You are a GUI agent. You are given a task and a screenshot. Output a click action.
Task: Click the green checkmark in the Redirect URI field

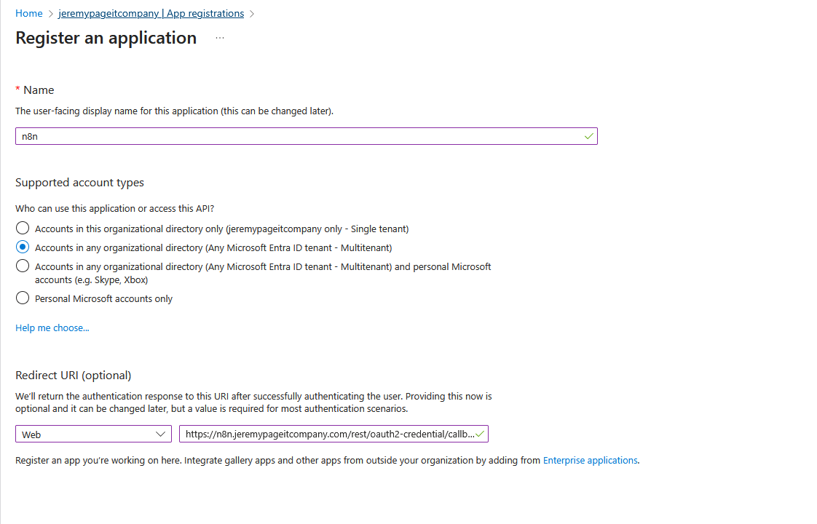coord(480,434)
